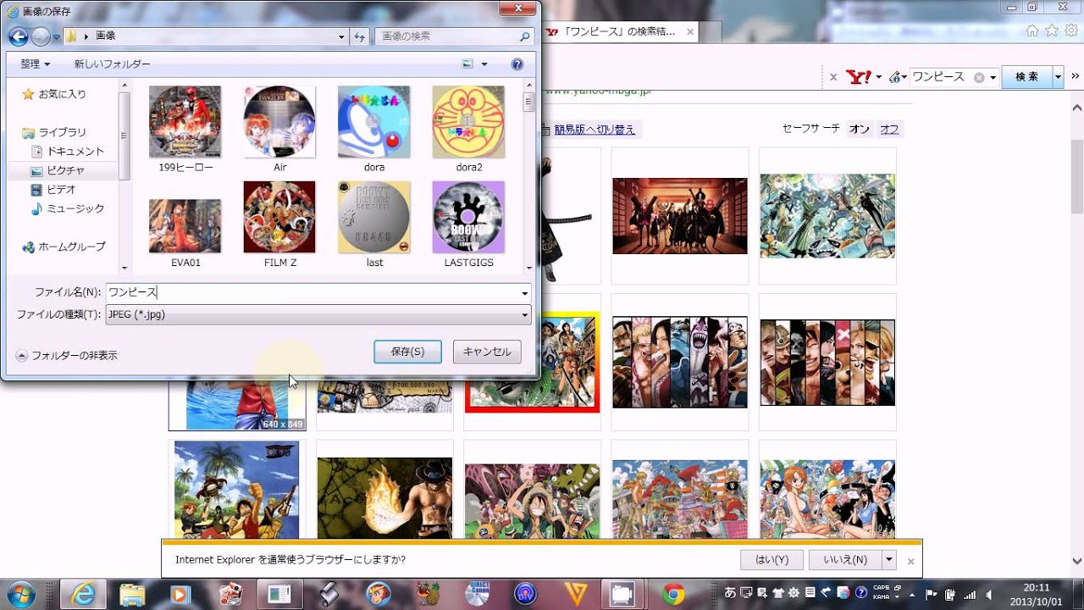Image resolution: width=1084 pixels, height=610 pixels.
Task: Turn safe search オン
Action: coord(860,129)
